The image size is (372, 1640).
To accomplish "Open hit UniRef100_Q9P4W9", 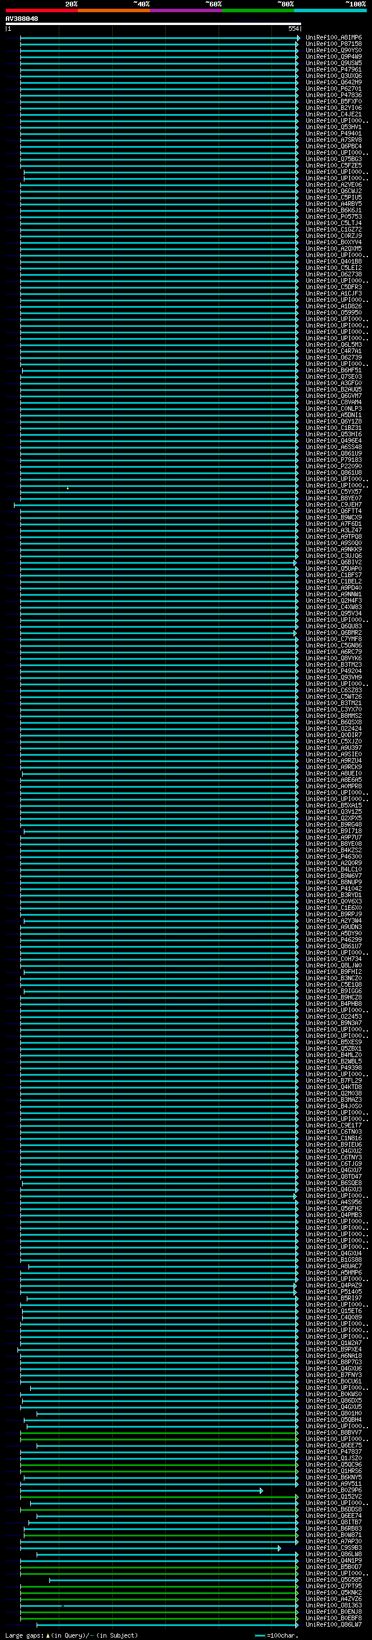I will coord(334,56).
